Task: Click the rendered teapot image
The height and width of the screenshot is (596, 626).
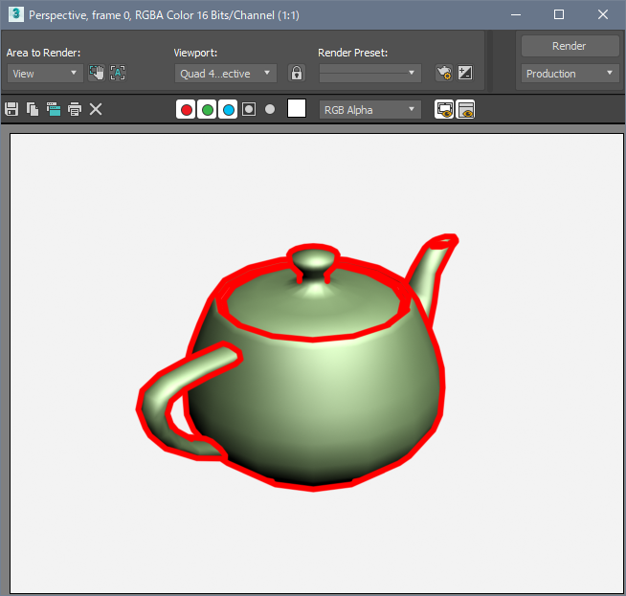Action: pos(306,383)
